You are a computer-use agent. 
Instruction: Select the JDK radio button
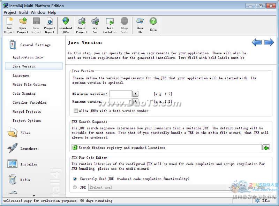tap(75, 187)
